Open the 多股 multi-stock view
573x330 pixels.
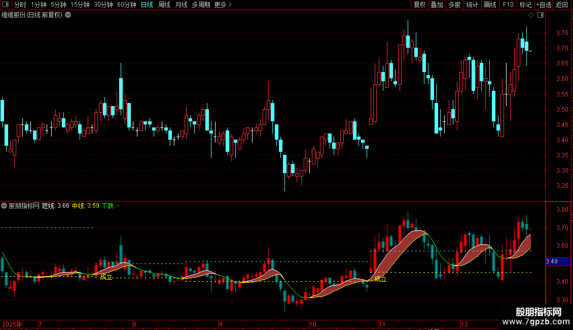point(455,5)
